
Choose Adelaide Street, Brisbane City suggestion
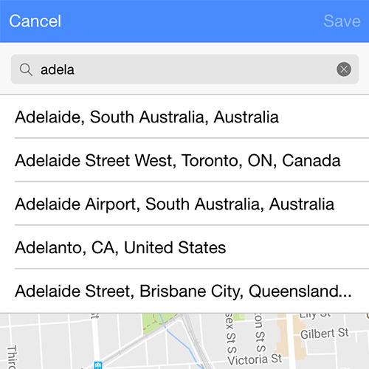click(x=184, y=291)
